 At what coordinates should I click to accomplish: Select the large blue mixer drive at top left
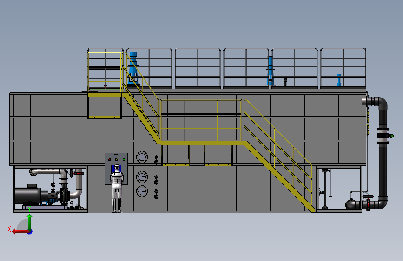133,69
